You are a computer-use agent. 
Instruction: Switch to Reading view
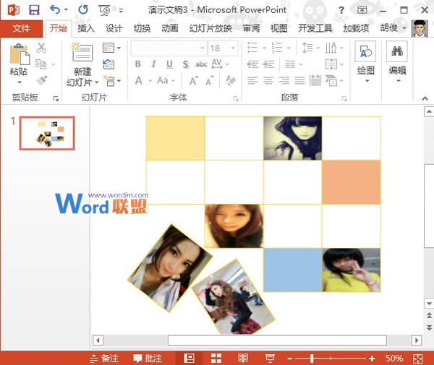243,358
